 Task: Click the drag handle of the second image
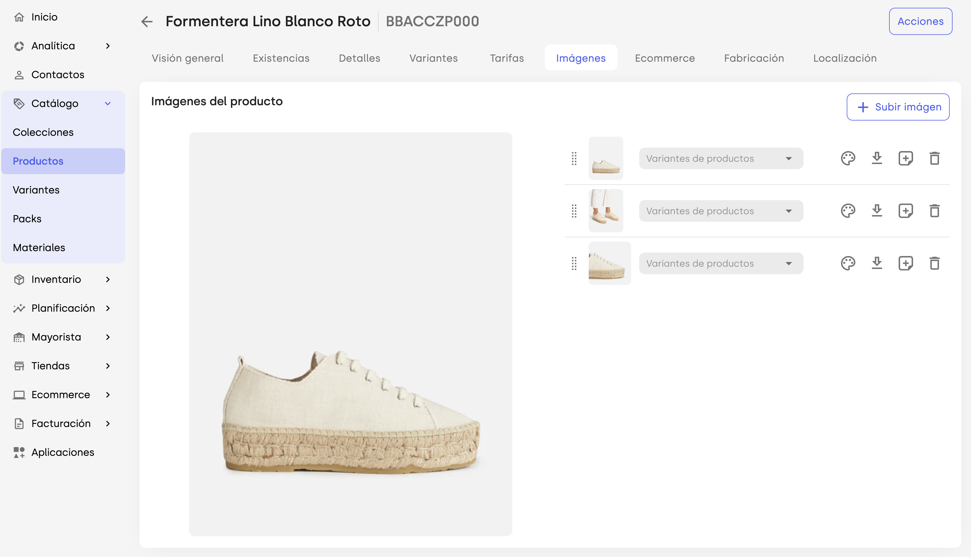[x=574, y=211]
